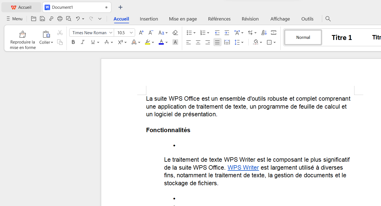The width and height of the screenshot is (381, 206).
Task: Select the Document1 document tab
Action: click(x=77, y=7)
